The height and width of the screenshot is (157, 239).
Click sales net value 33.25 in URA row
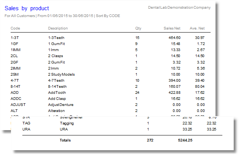tap(187, 129)
